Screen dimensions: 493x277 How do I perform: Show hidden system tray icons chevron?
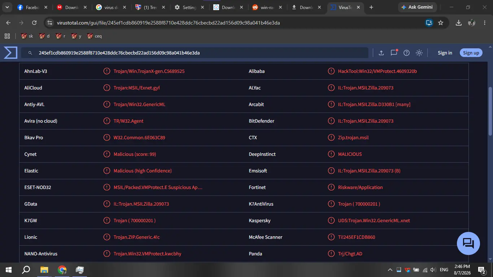[390, 270]
